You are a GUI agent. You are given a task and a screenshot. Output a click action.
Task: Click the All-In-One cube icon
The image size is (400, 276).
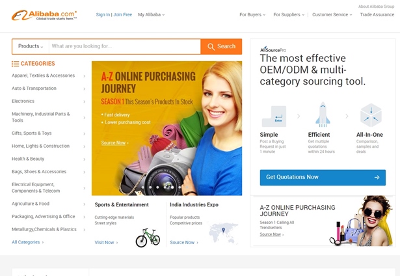pyautogui.click(x=371, y=115)
